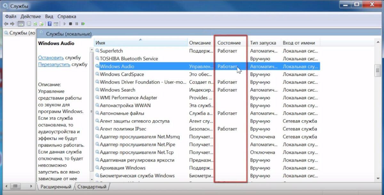The height and width of the screenshot is (195, 384).
Task: Click the Export List toolbar icon
Action: 42,24
